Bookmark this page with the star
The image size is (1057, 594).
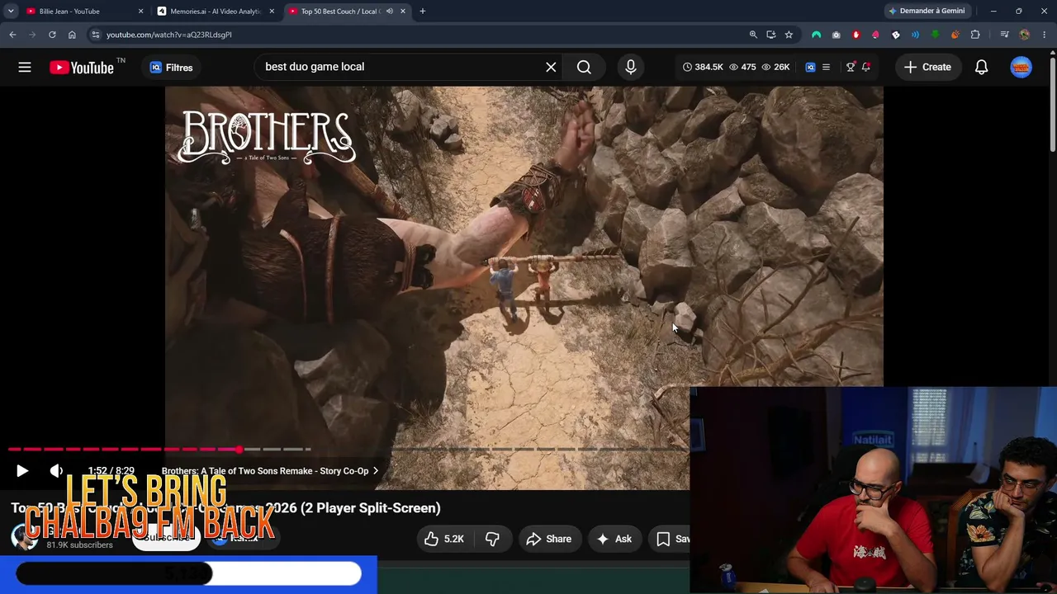click(x=789, y=35)
